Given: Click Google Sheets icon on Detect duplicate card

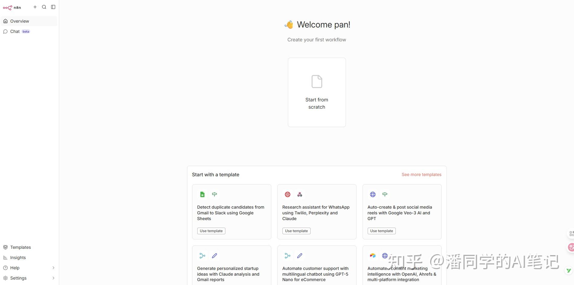Looking at the screenshot, I should [202, 194].
